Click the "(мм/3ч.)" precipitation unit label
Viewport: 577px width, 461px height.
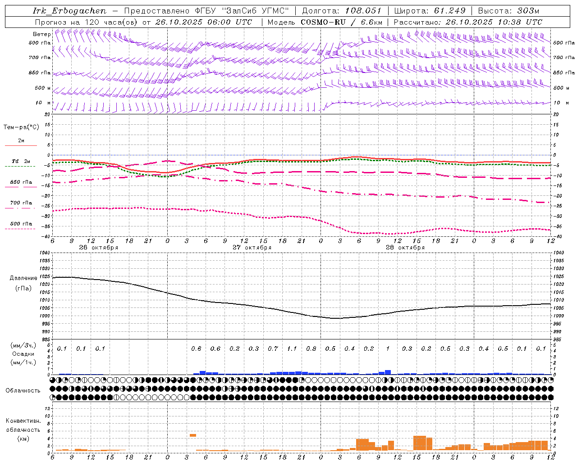click(23, 345)
